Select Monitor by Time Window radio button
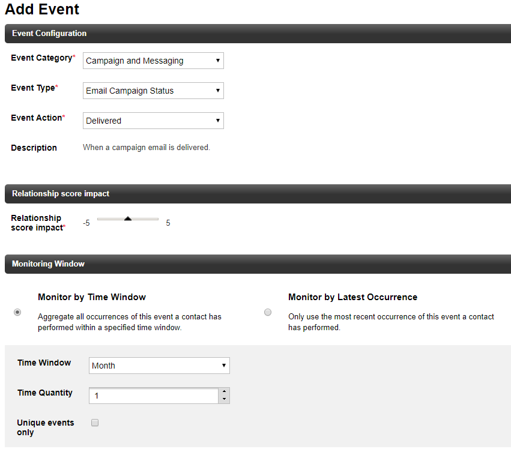 (17, 312)
